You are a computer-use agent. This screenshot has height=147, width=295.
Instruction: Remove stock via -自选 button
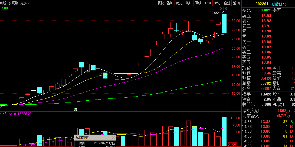[227, 3]
